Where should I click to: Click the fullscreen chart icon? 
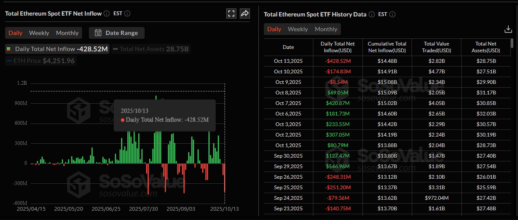pos(231,13)
